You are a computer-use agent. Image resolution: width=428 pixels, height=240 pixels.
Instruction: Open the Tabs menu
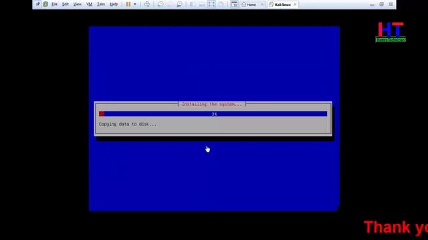pyautogui.click(x=101, y=5)
